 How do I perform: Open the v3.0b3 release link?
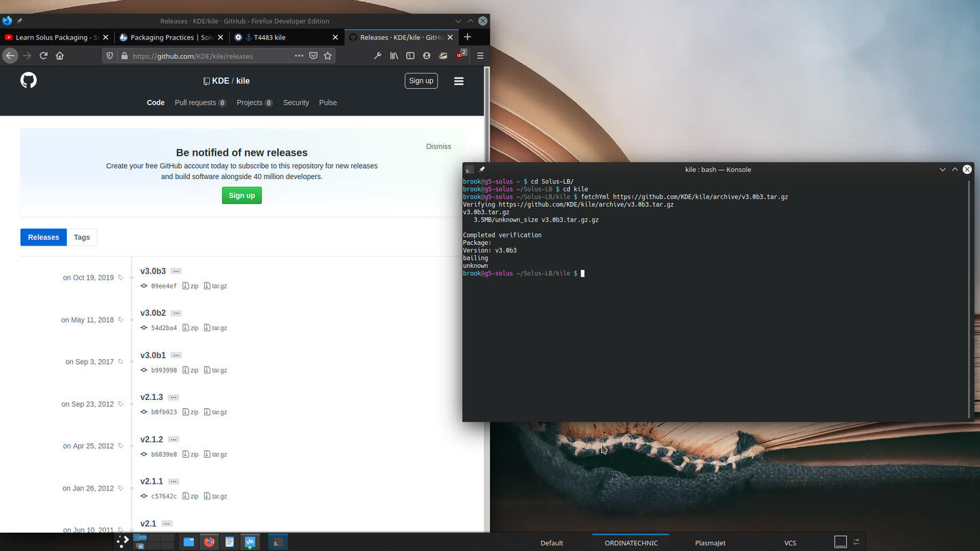[153, 271]
